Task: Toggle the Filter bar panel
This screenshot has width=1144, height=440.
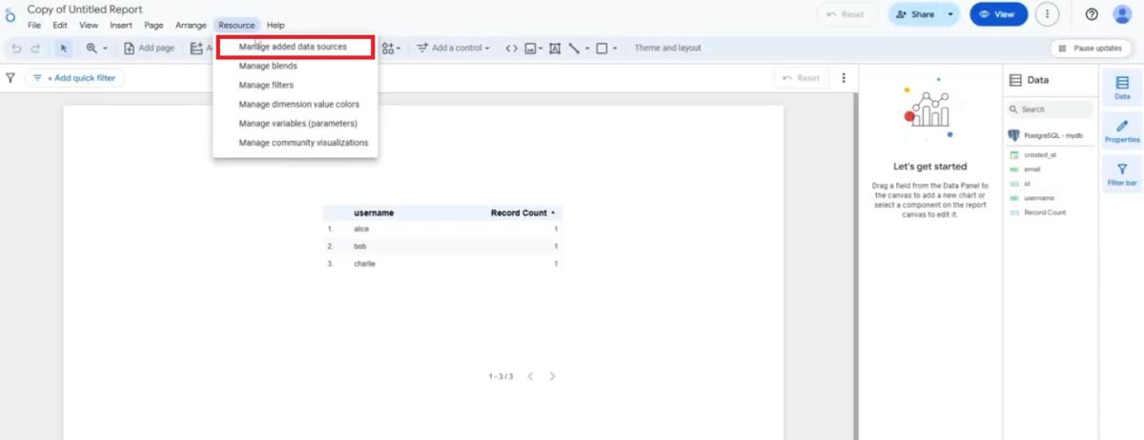Action: coord(1122,174)
